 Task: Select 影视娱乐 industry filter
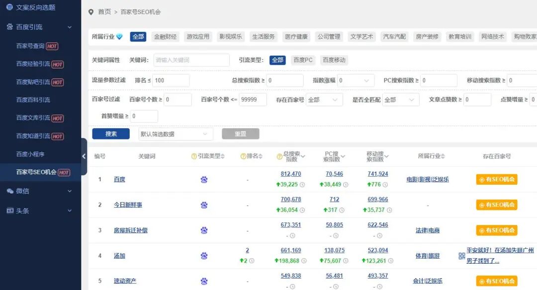point(231,37)
